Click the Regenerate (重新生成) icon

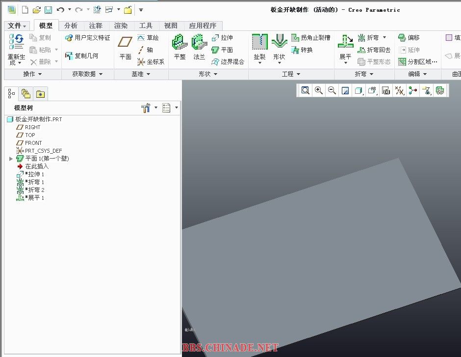coord(16,42)
